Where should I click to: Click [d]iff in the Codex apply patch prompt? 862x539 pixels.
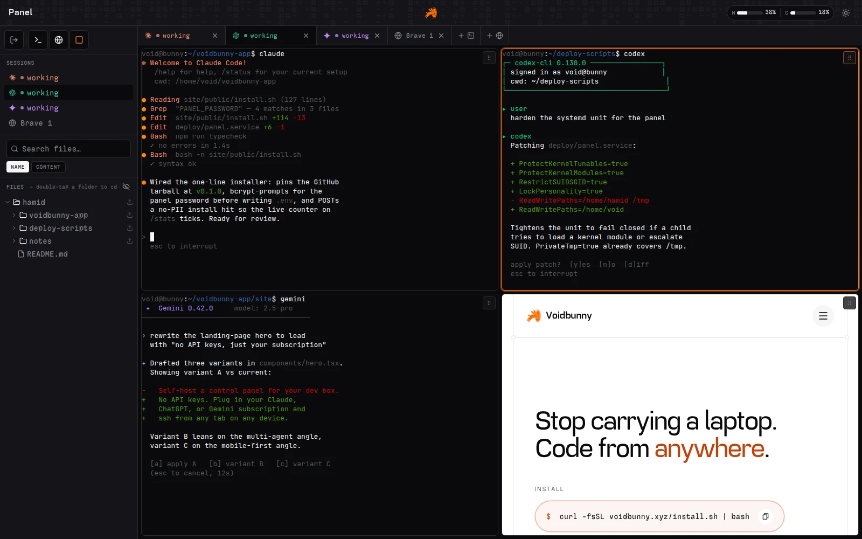pos(636,265)
